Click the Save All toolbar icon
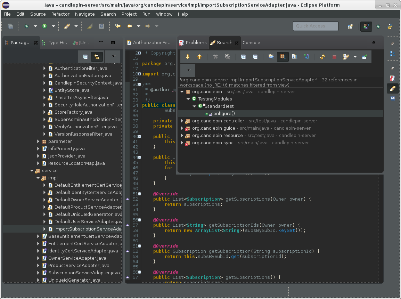This screenshot has width=401, height=299. pyautogui.click(x=10, y=26)
